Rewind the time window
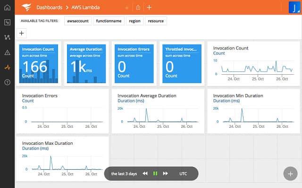 (145, 173)
